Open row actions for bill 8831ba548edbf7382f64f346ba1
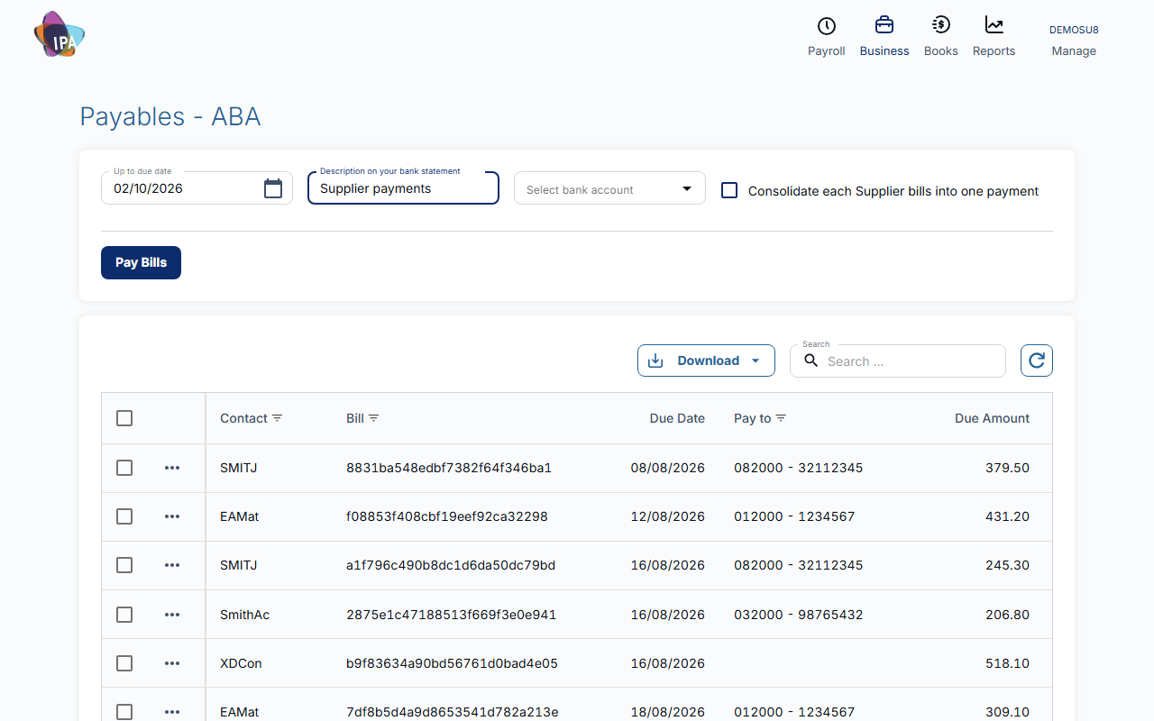 coord(172,468)
